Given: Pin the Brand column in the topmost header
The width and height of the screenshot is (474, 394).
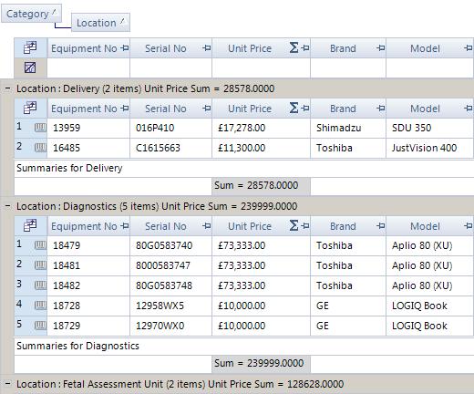Looking at the screenshot, I should pyautogui.click(x=381, y=48).
